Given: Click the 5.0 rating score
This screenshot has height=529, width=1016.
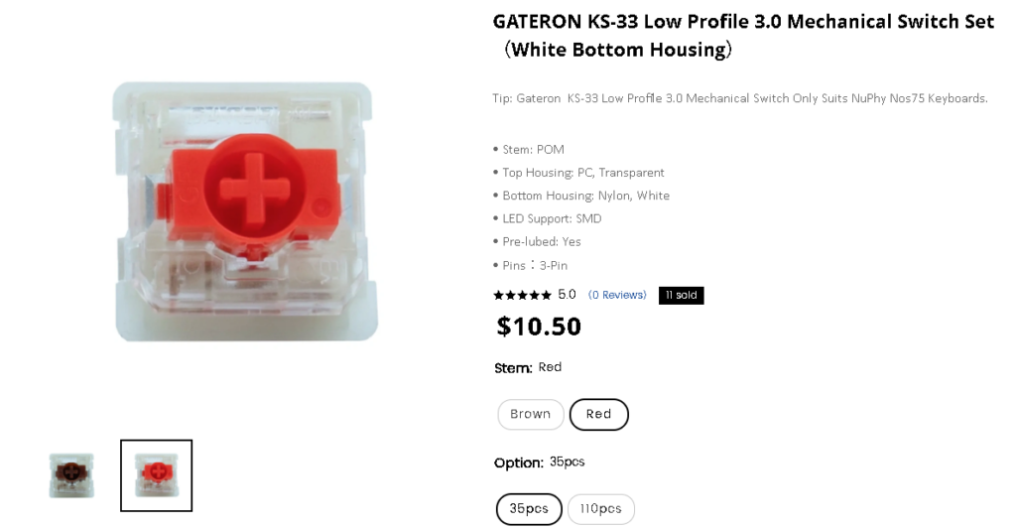Looking at the screenshot, I should (567, 295).
